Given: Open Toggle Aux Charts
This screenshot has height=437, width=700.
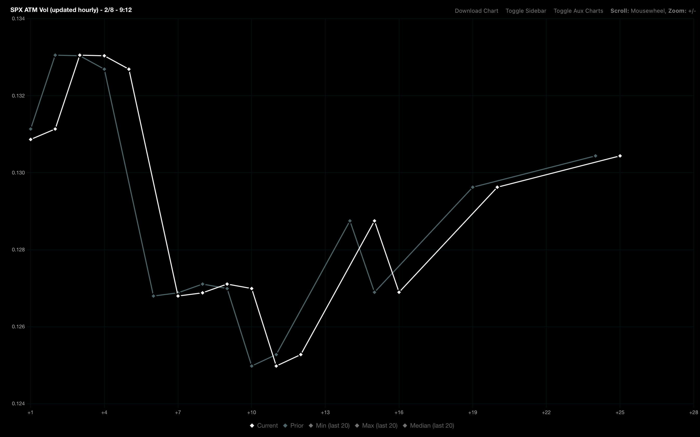Looking at the screenshot, I should (x=578, y=11).
